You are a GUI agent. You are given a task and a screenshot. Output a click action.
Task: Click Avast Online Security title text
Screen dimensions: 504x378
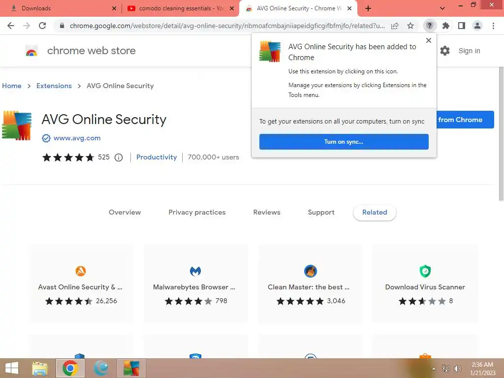(x=80, y=287)
